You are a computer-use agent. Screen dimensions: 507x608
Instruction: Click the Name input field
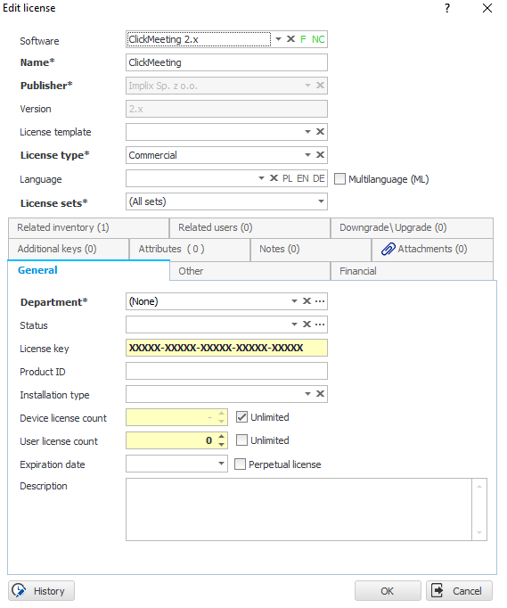(x=226, y=62)
